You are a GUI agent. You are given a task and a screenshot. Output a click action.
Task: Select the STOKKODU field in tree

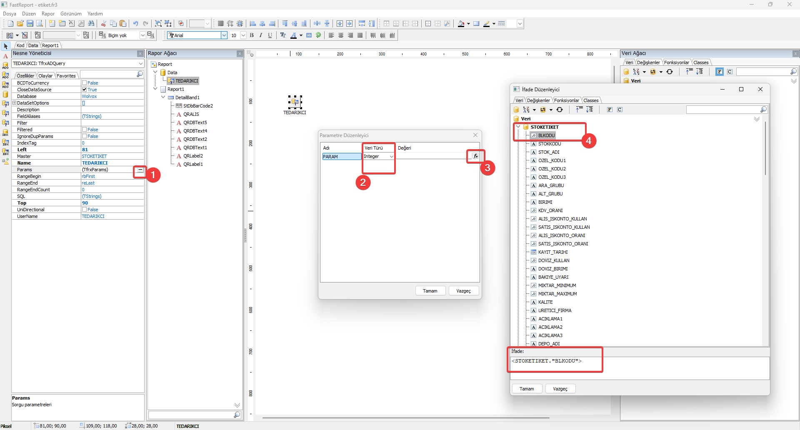(549, 144)
